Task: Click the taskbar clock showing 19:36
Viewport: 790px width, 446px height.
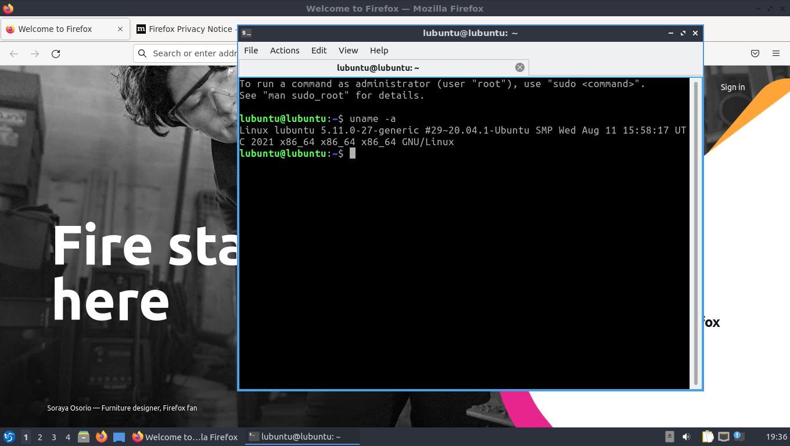Action: [776, 437]
